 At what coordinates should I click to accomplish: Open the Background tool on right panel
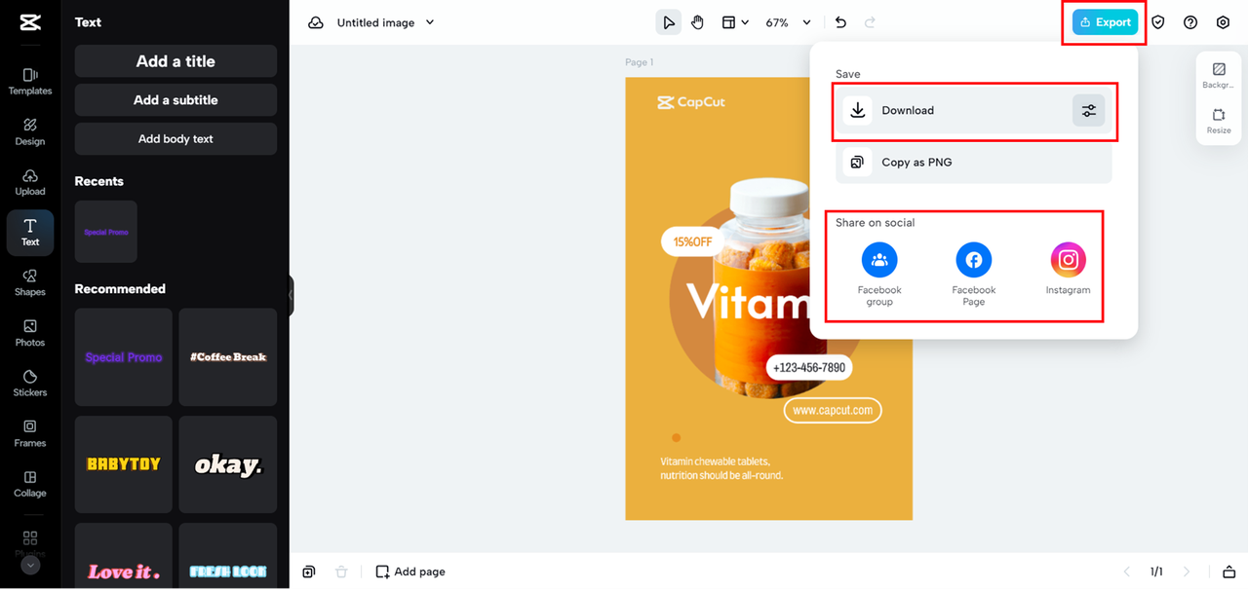click(1219, 76)
